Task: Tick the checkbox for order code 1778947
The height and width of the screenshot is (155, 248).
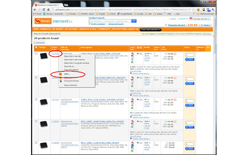Action: (36, 121)
